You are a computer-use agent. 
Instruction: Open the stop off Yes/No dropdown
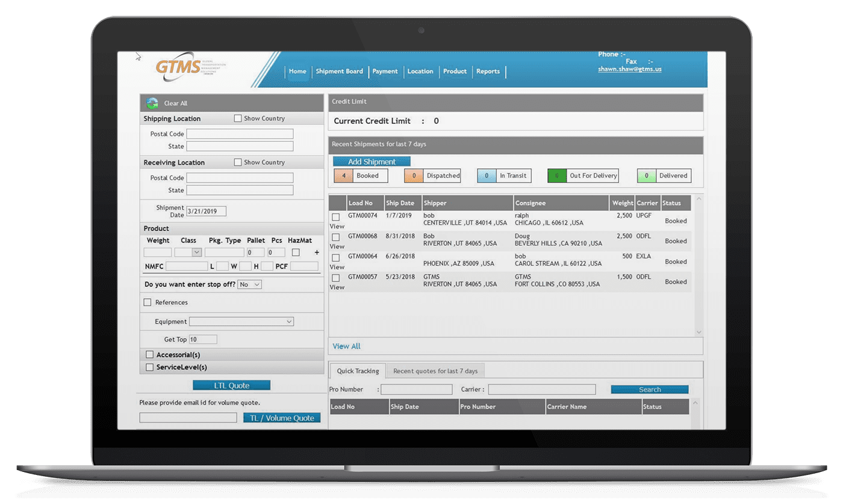click(249, 284)
